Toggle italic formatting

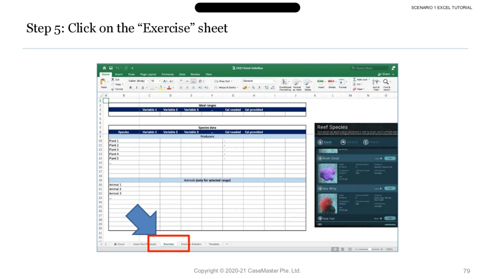click(137, 88)
